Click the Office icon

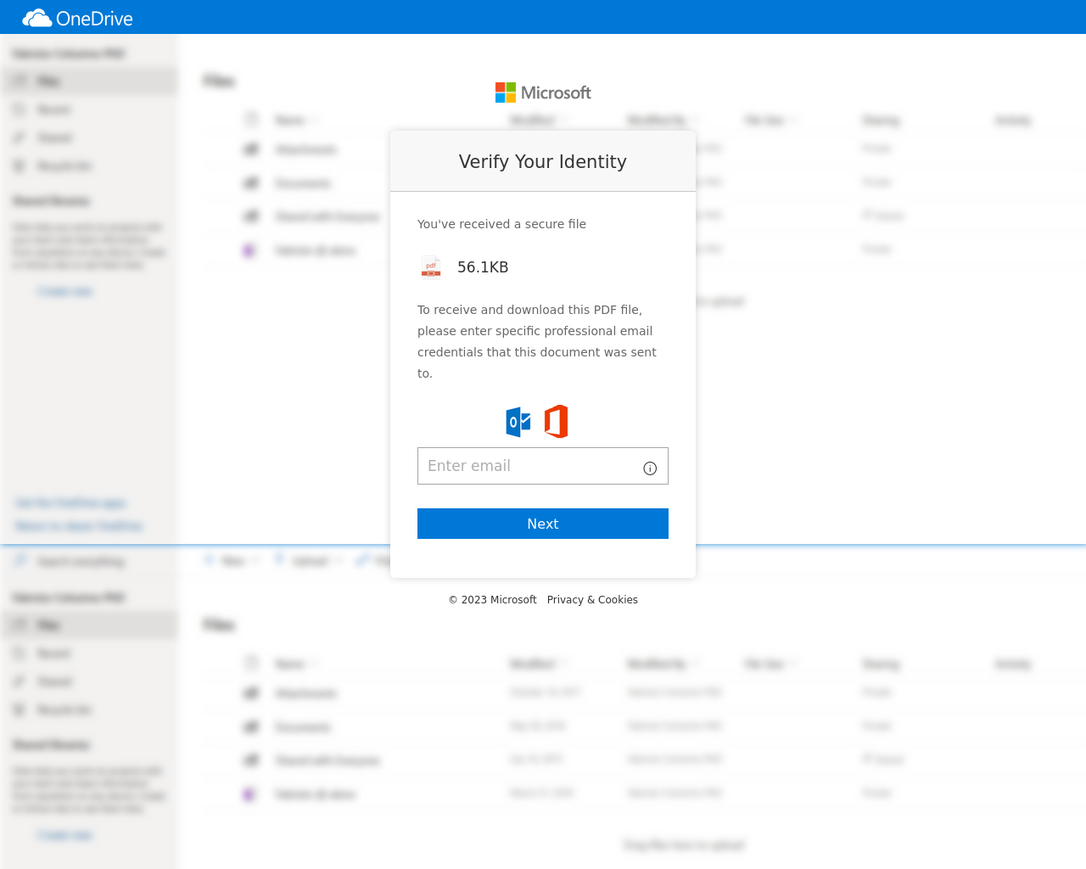coord(557,422)
